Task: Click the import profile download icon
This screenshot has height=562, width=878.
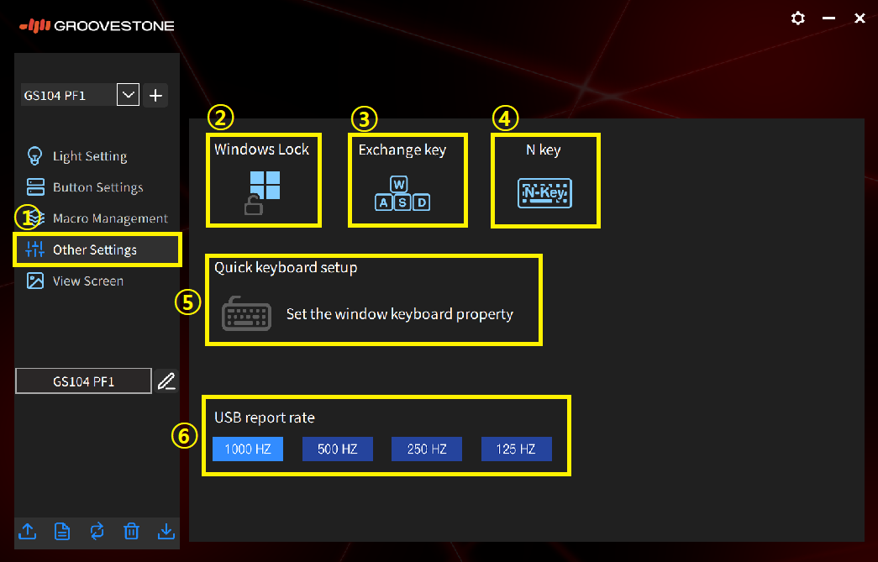Action: (166, 531)
